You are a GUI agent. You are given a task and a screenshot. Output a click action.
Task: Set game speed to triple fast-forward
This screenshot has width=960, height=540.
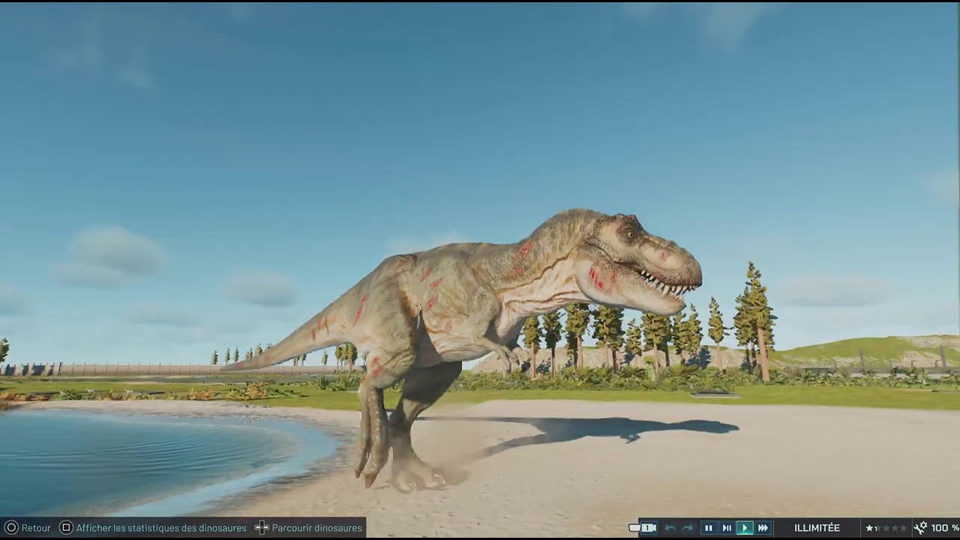tap(763, 528)
